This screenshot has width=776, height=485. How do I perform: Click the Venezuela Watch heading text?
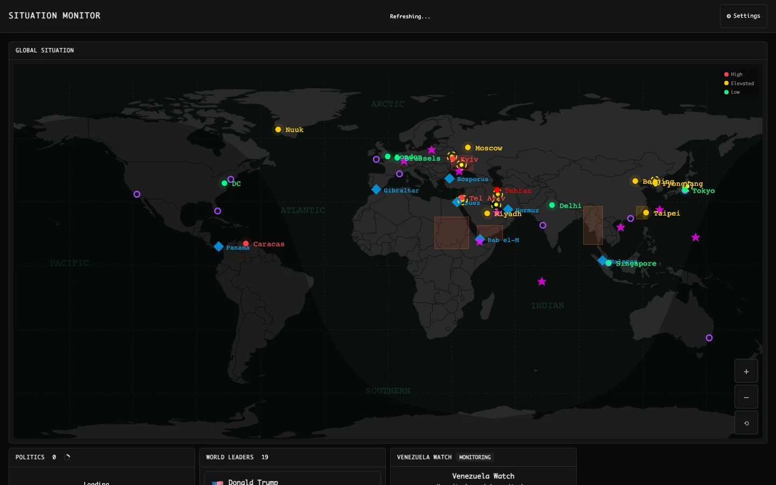pos(483,476)
